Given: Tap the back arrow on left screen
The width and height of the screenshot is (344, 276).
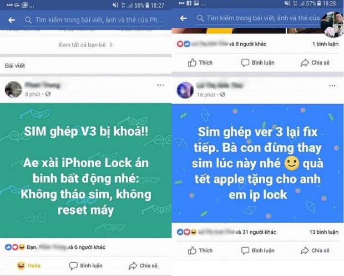Looking at the screenshot, I should [12, 21].
